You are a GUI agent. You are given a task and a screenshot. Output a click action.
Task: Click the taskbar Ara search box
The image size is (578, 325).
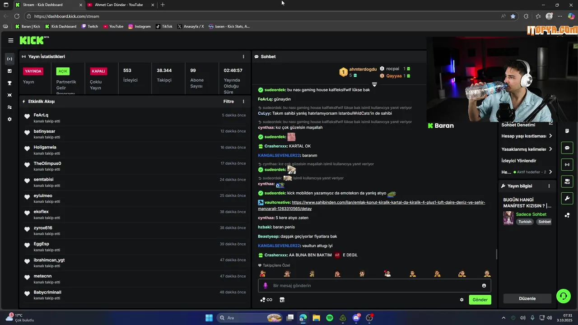250,318
